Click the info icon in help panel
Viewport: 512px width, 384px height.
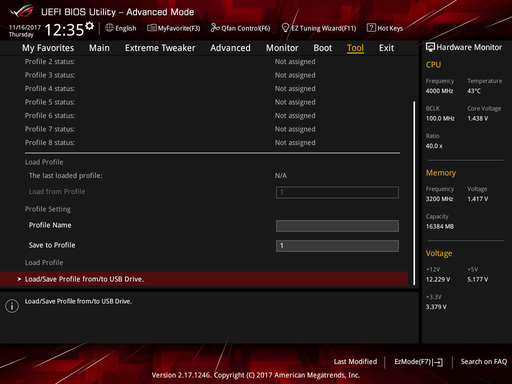click(x=12, y=306)
